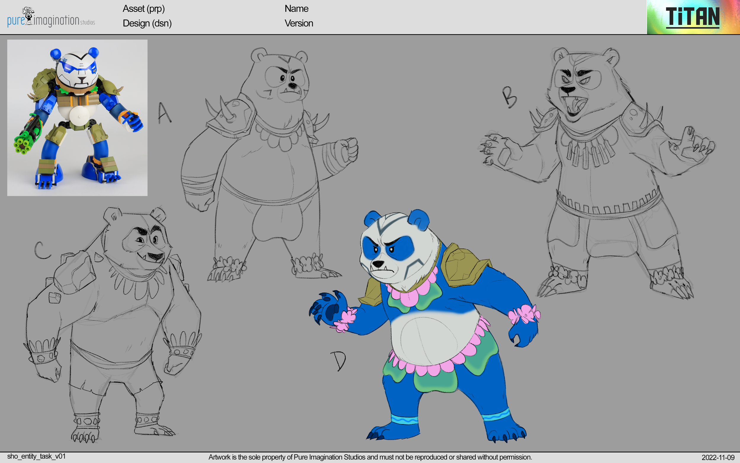
Task: Click the property disclaimer footer text
Action: [370, 457]
